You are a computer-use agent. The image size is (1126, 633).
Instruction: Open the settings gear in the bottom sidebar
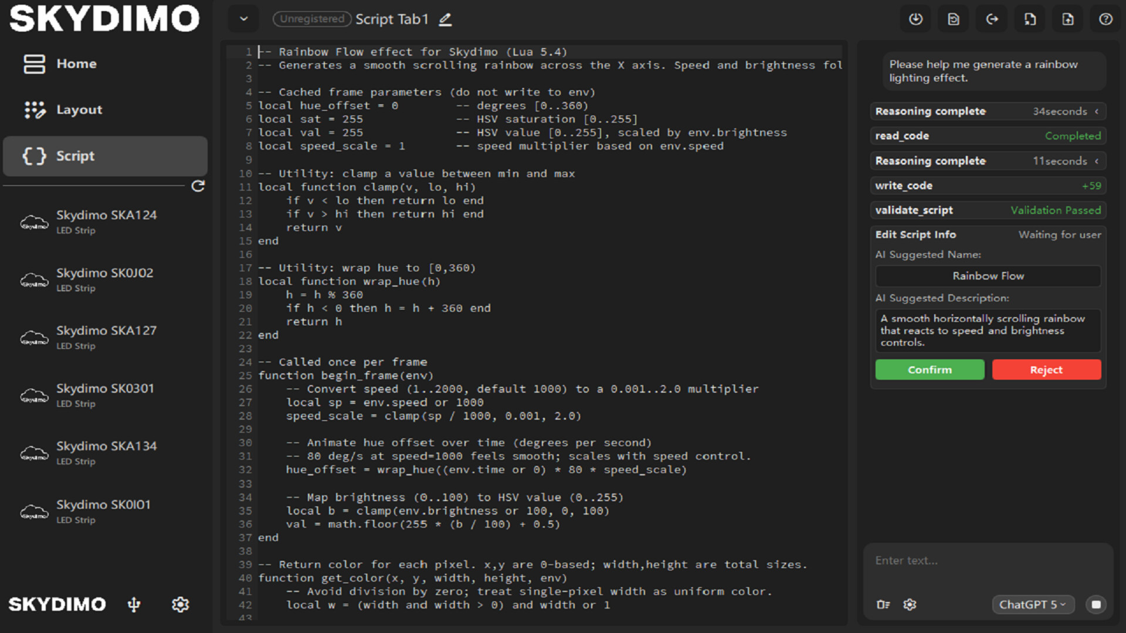click(x=180, y=604)
